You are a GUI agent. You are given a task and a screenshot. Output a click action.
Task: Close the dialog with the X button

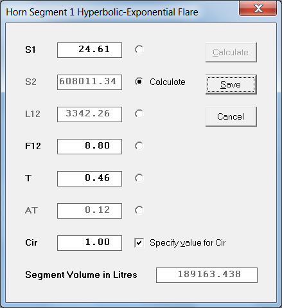(258, 8)
